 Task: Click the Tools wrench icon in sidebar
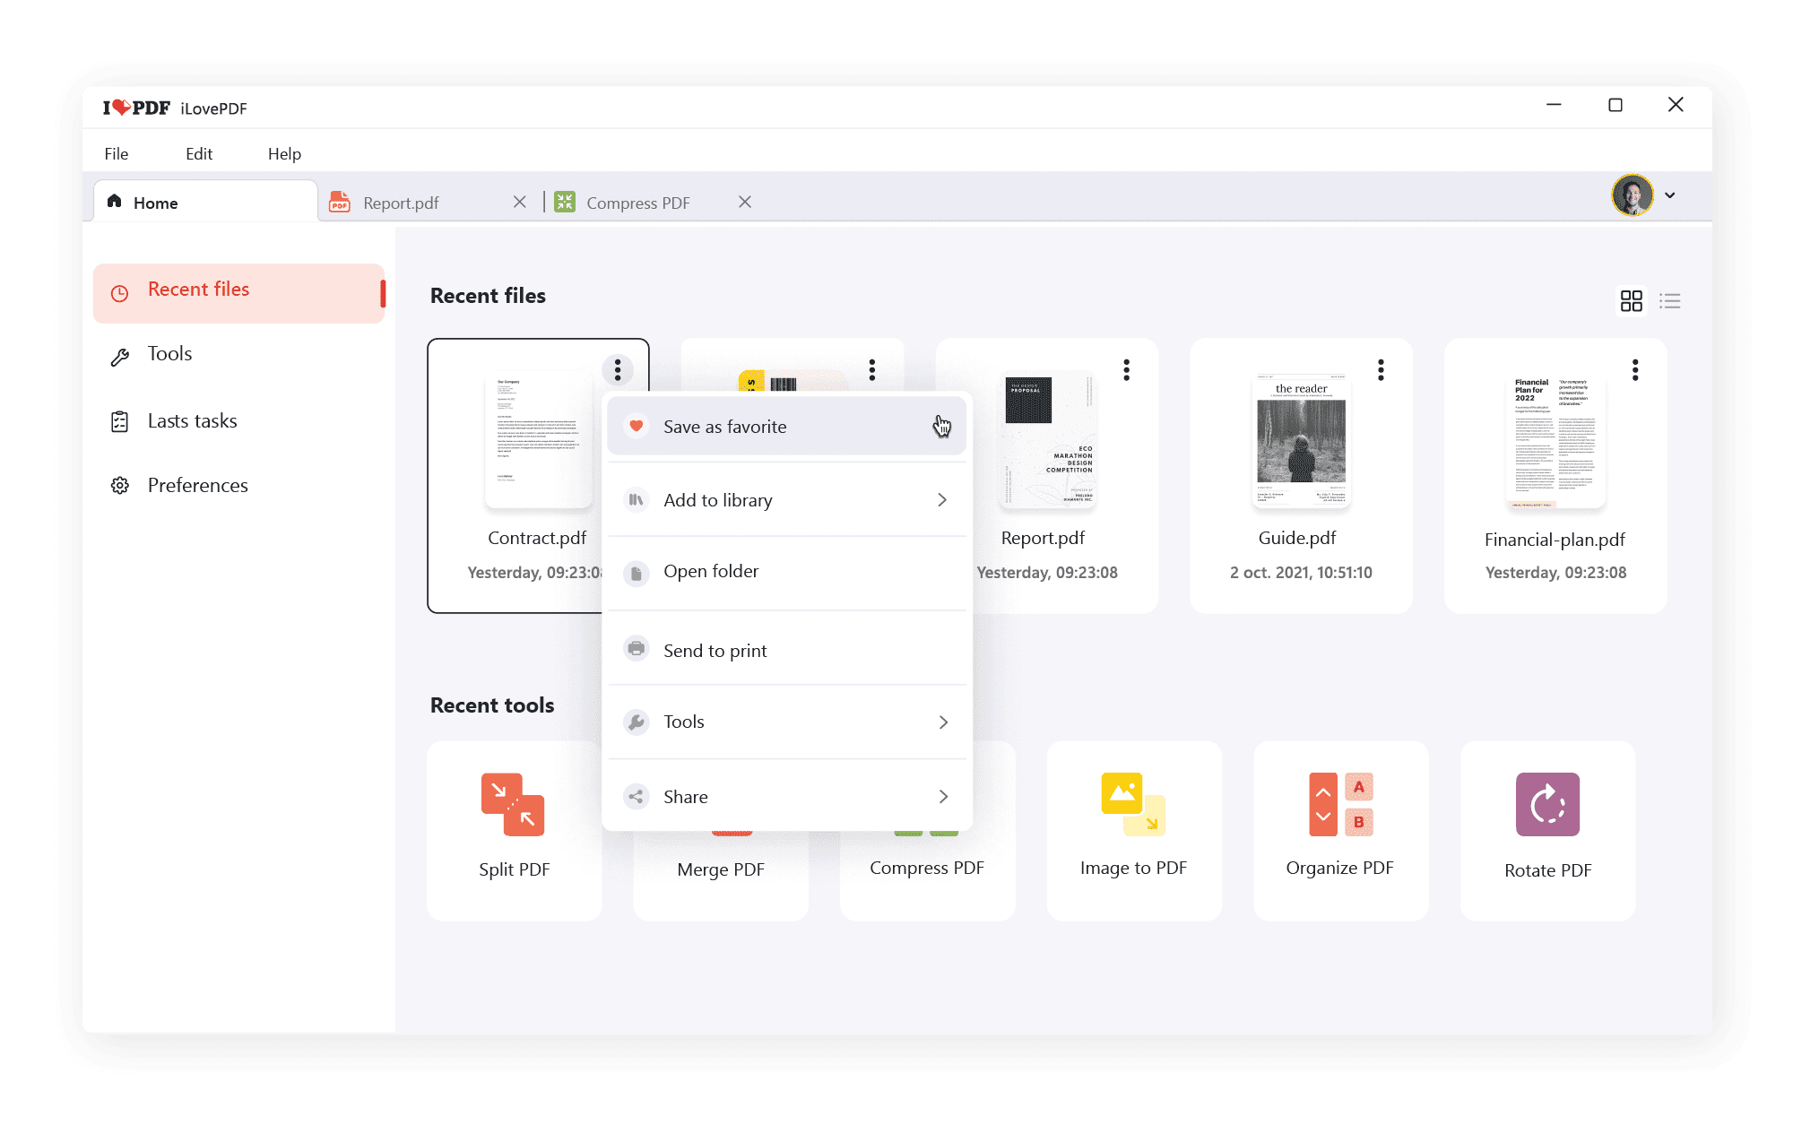pos(120,356)
